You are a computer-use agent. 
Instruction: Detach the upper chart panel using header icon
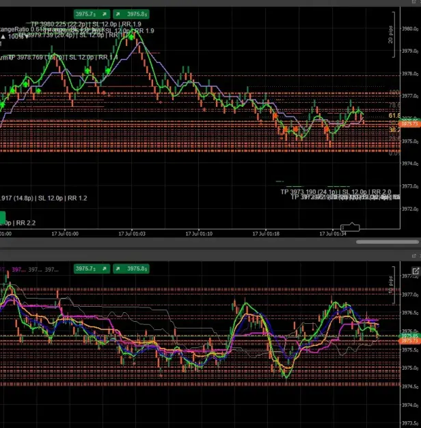pos(414,1)
